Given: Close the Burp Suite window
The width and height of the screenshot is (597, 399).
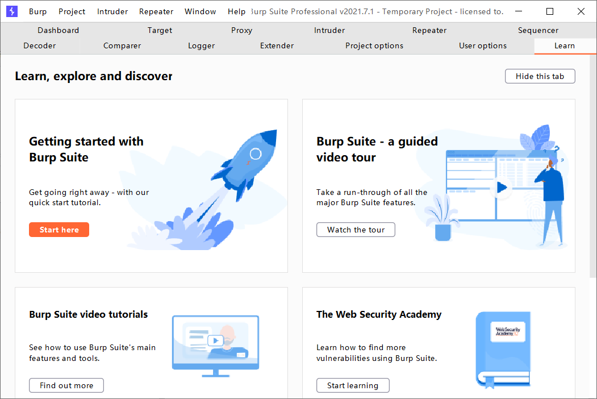Looking at the screenshot, I should pos(581,11).
